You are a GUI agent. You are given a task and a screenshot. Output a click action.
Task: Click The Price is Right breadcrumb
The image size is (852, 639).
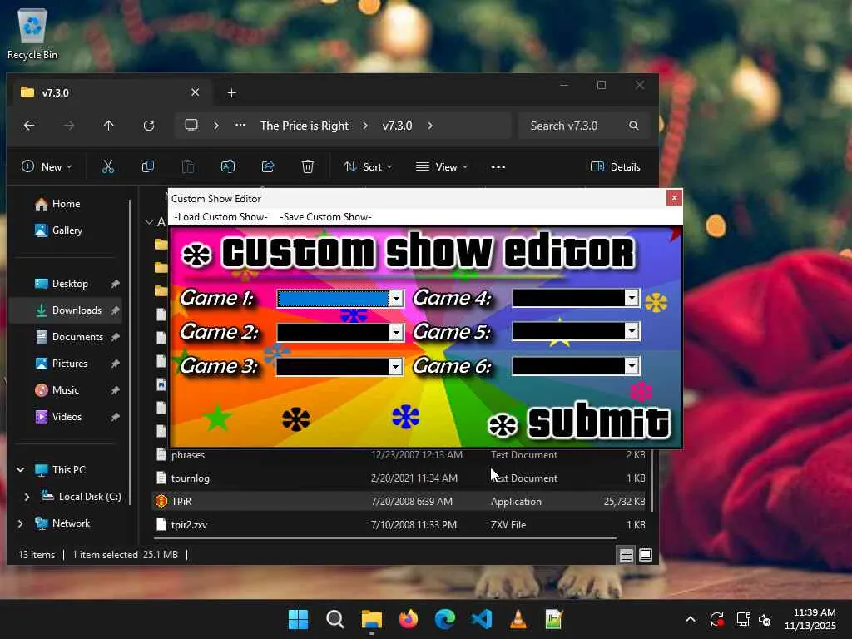305,126
